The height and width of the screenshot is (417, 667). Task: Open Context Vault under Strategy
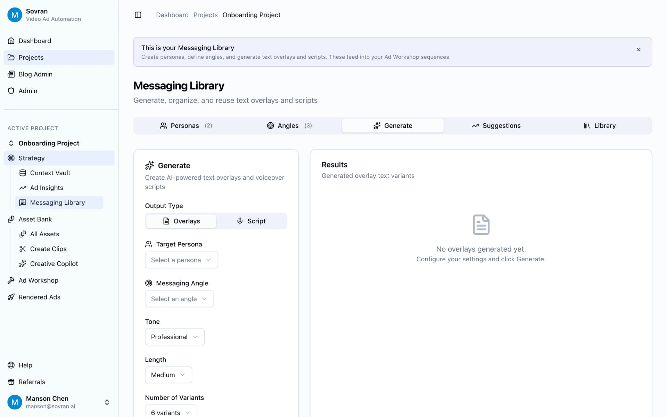pyautogui.click(x=59, y=173)
